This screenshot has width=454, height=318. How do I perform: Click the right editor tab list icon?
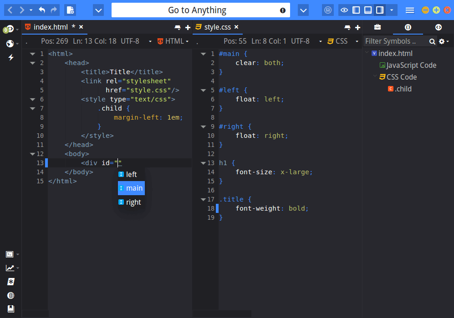pyautogui.click(x=347, y=27)
